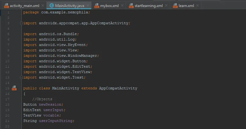The height and width of the screenshot is (129, 246).
Task: Open the learn.xml tab
Action: (186, 6)
